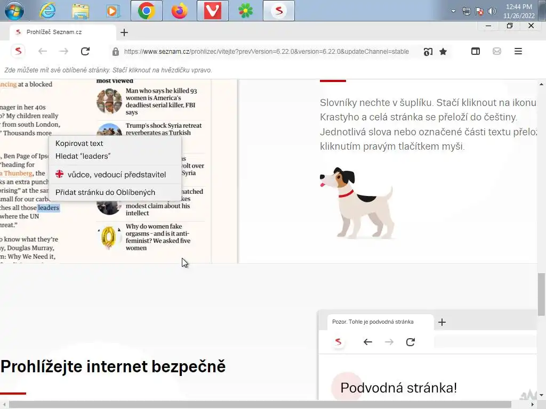Image resolution: width=546 pixels, height=409 pixels.
Task: Click horizontal scrollbar right arrow
Action: click(x=533, y=405)
